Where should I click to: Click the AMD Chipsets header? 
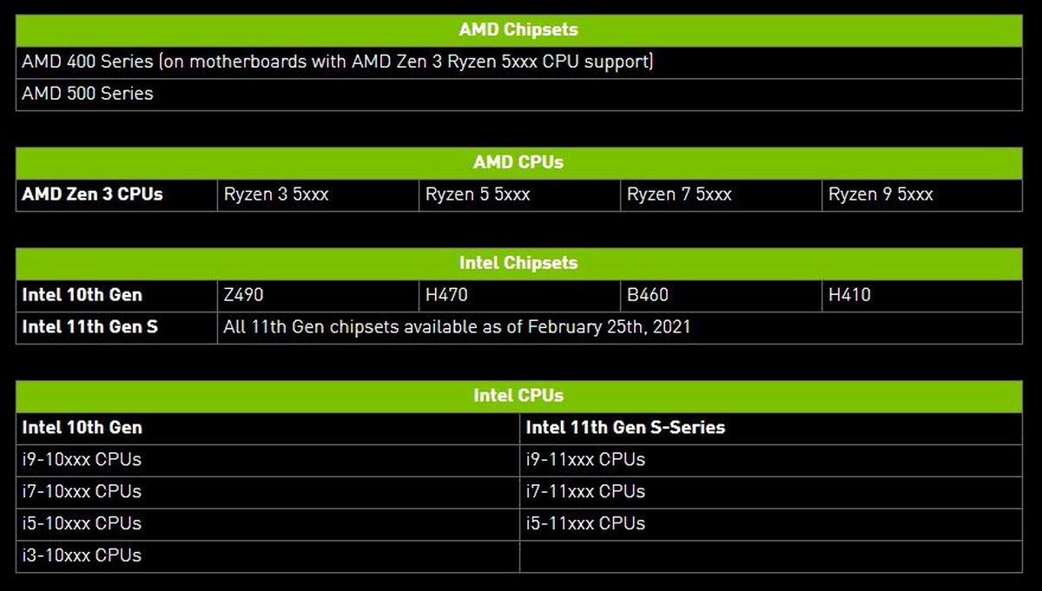pos(518,30)
